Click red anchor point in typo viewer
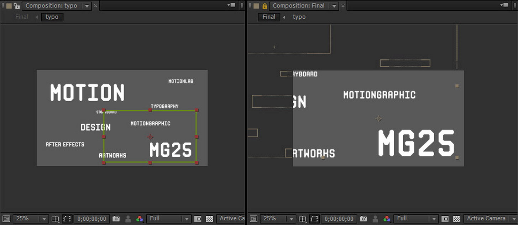This screenshot has height=225, width=518. click(150, 136)
